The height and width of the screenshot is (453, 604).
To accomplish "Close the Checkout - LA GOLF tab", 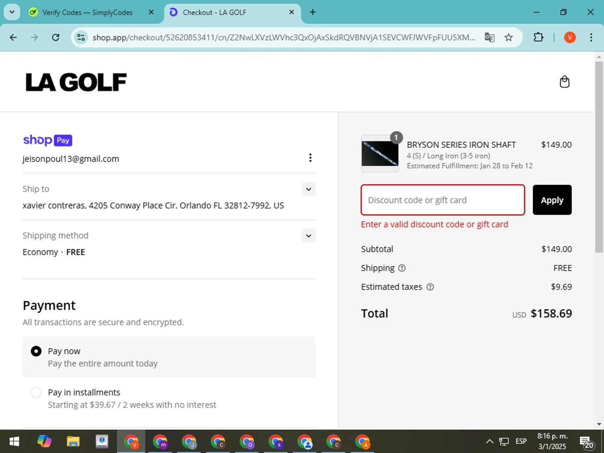I will [292, 12].
